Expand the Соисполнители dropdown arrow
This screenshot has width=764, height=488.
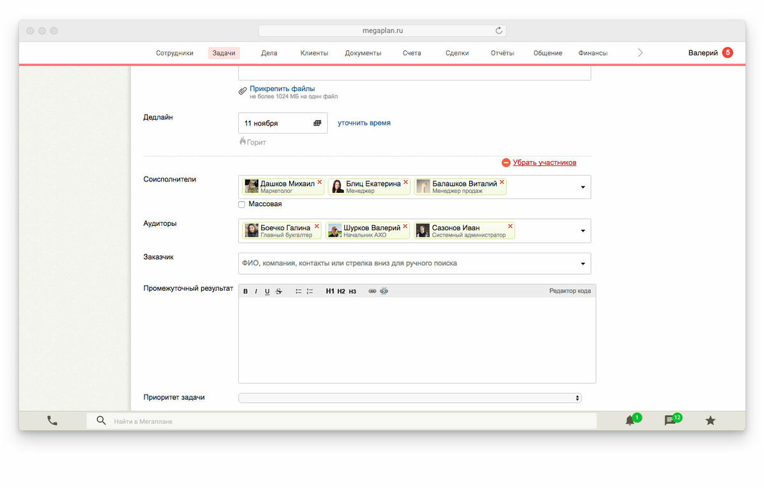(x=583, y=187)
